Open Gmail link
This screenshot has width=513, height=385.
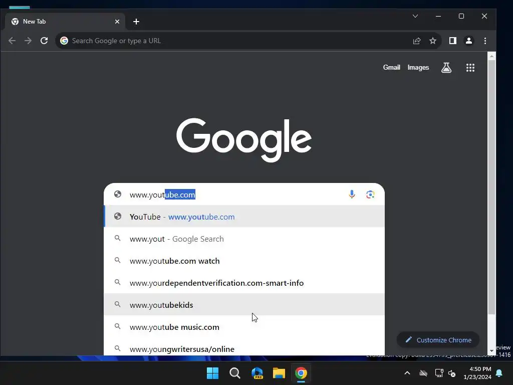point(392,68)
